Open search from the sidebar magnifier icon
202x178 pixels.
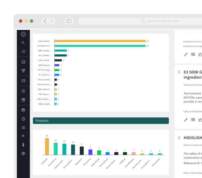[23, 43]
